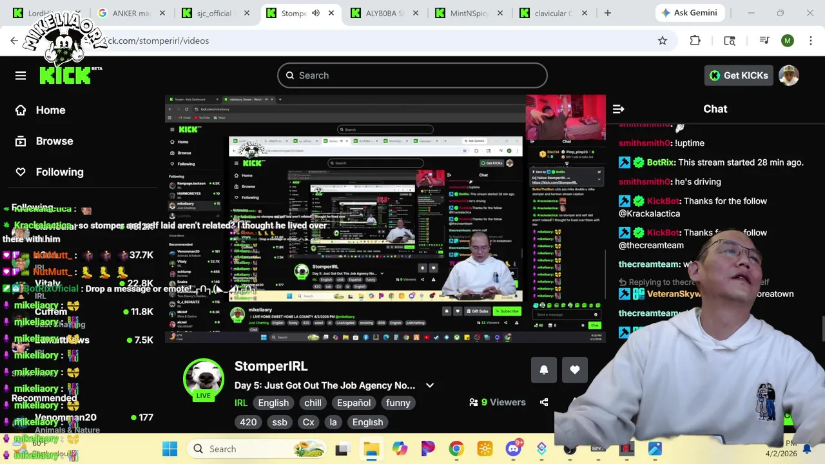The image size is (825, 464).
Task: Turn on notifications with the bell button
Action: click(x=544, y=370)
